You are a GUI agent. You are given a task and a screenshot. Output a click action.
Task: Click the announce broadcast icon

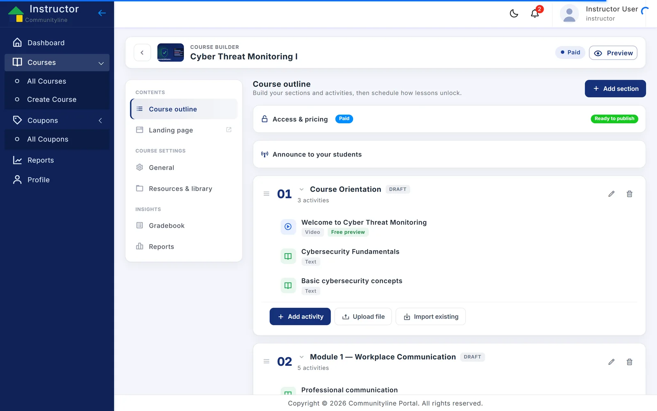[265, 155]
